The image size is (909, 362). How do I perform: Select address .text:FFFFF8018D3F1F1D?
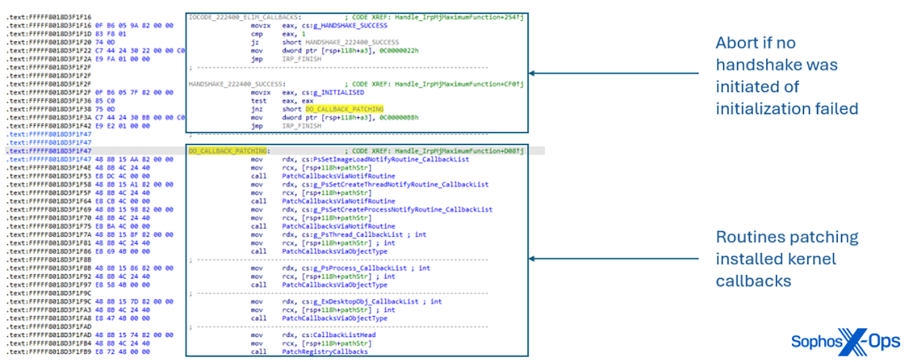pos(49,34)
